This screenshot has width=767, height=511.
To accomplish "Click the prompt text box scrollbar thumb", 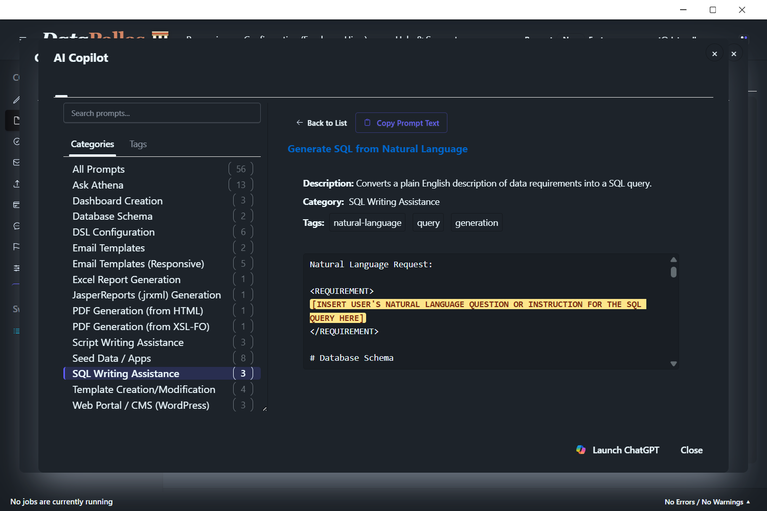I will click(673, 272).
